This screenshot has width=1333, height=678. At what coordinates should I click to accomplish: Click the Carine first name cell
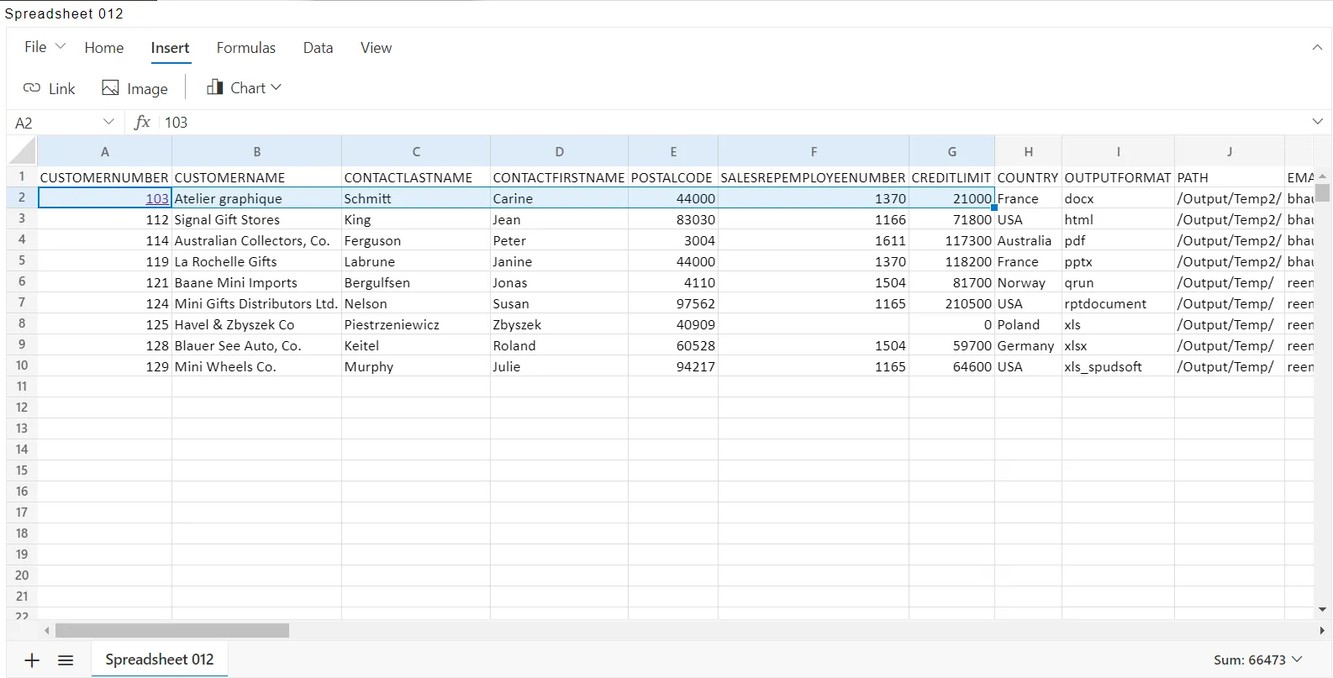559,198
